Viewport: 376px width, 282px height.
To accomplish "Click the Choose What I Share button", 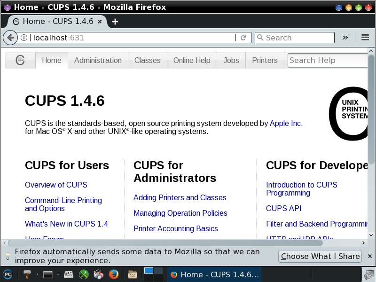I will [320, 256].
